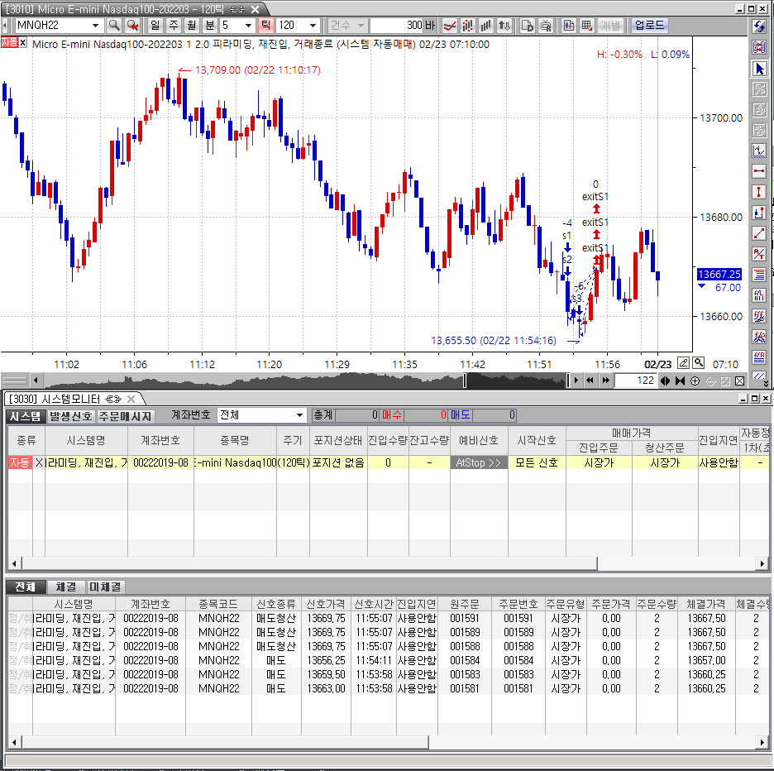Switch to the 미체결 tab

point(106,587)
